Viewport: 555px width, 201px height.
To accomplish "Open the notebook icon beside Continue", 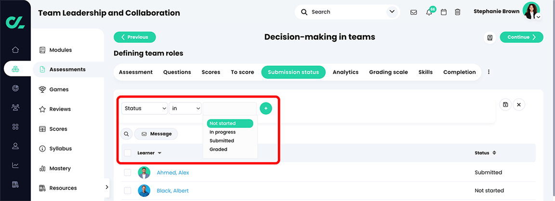I will 490,38.
